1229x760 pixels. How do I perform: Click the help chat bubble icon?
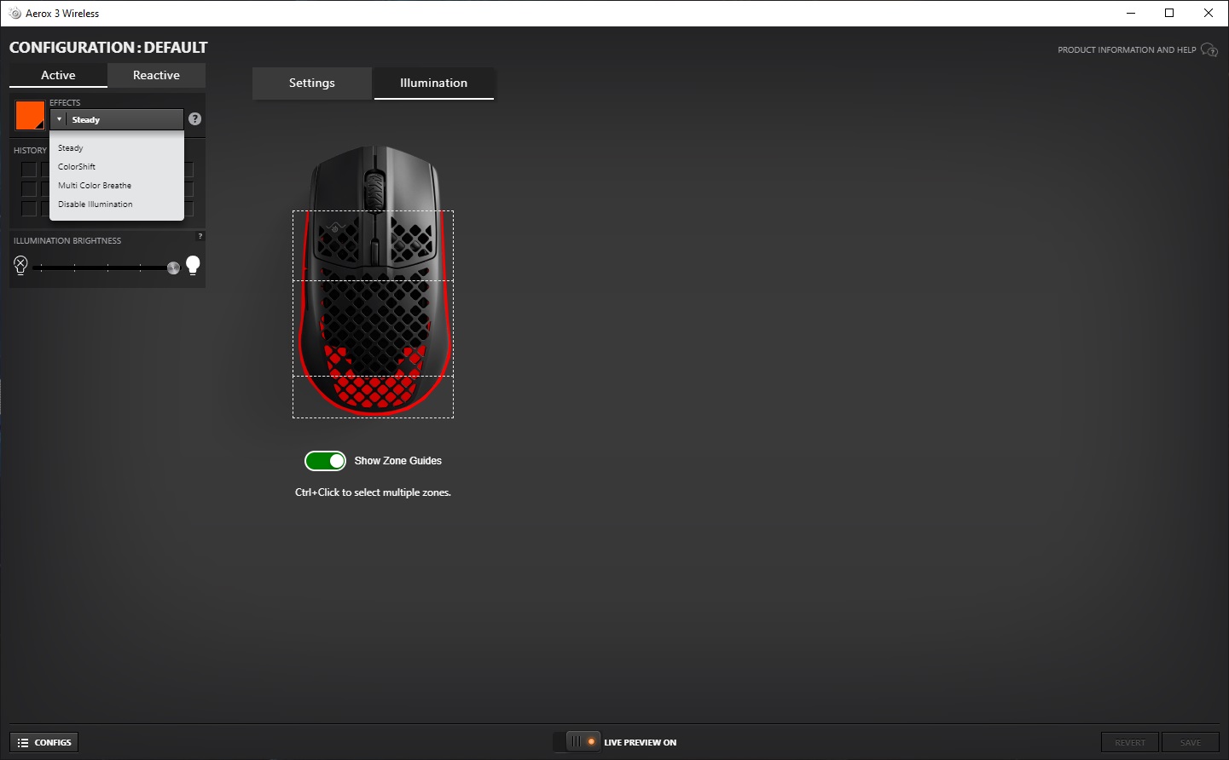coord(1209,50)
